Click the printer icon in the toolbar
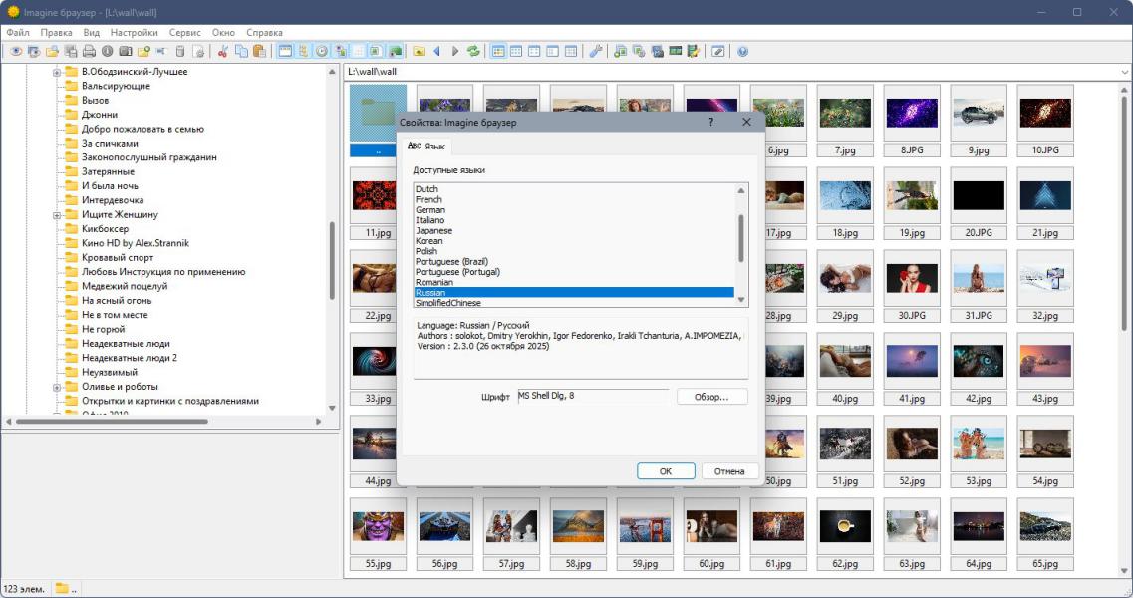 point(89,51)
